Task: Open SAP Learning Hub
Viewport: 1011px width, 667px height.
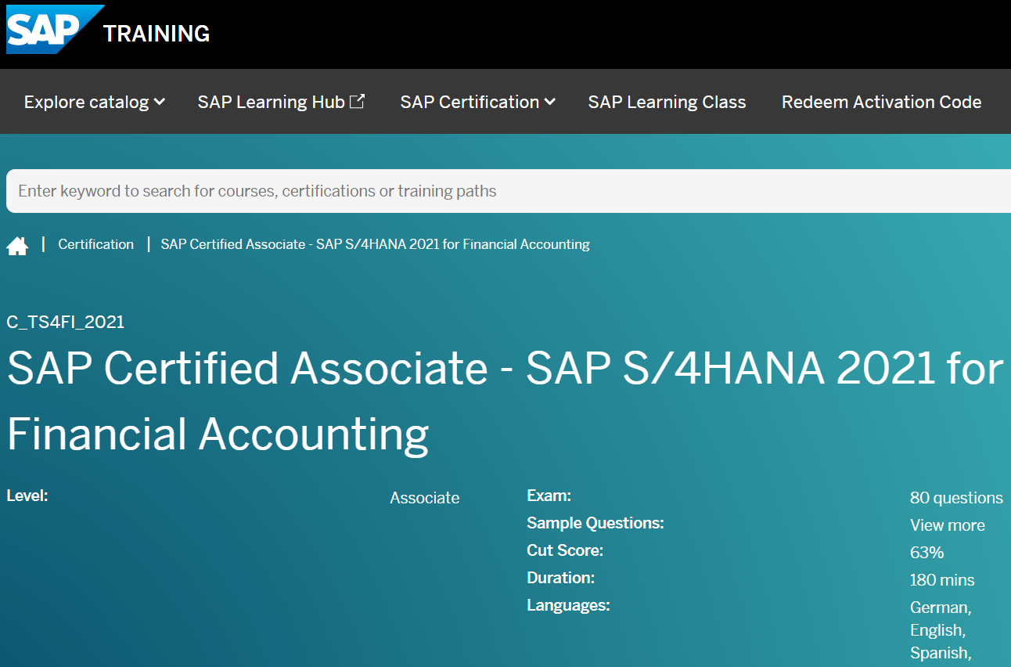Action: coord(281,102)
